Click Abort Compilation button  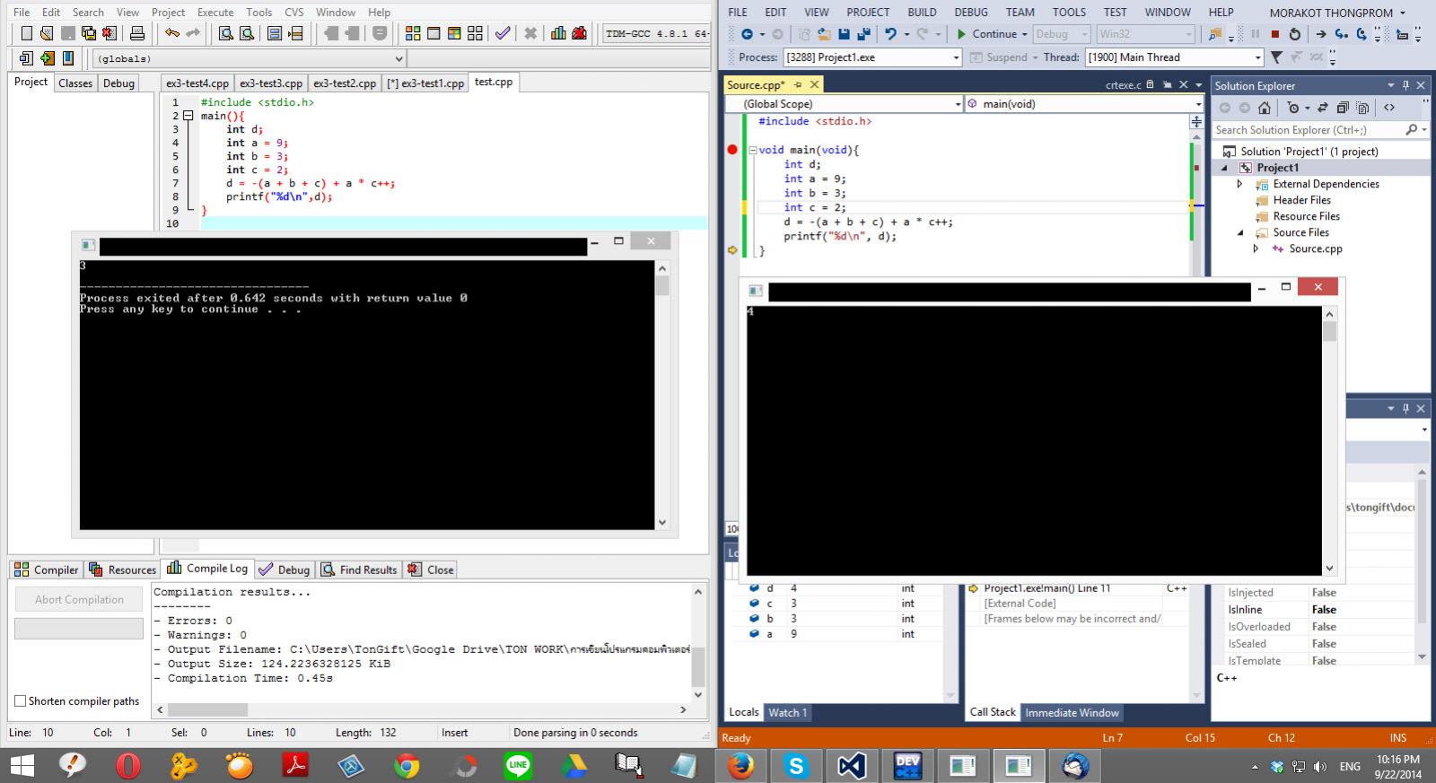(79, 599)
